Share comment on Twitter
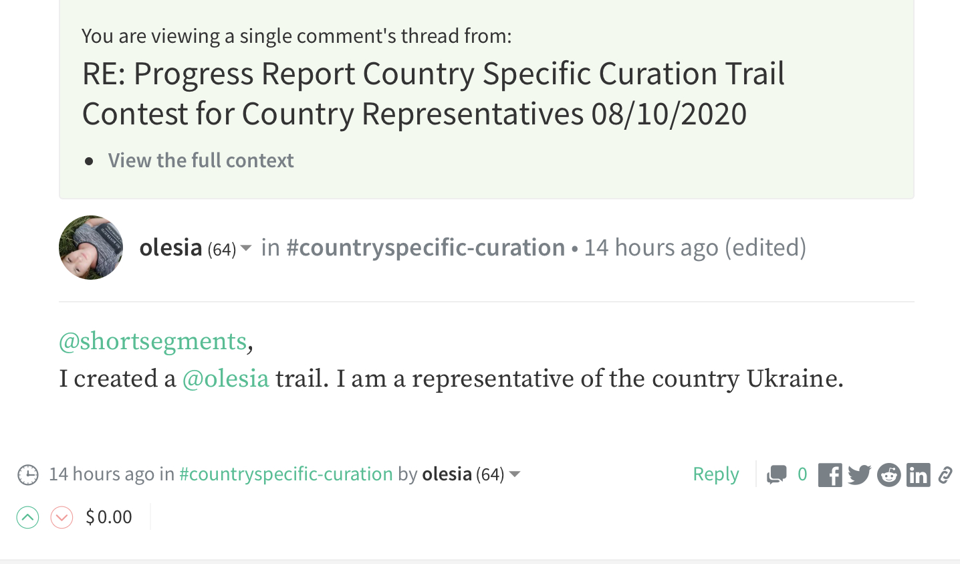Viewport: 960px width, 564px height. (859, 475)
